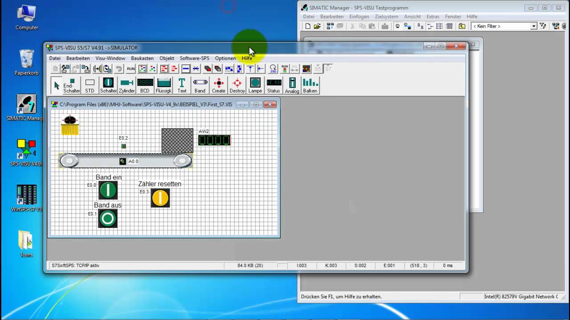Screen dimensions: 570x320
Task: Open Ansicht menu in SIMATIC Manager
Action: point(412,16)
